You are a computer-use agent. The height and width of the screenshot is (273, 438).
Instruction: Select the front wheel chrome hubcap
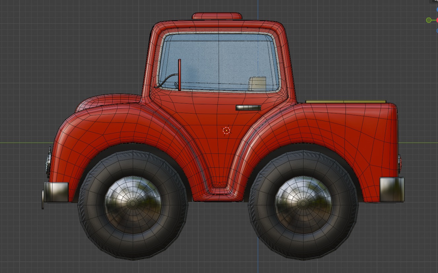tap(133, 204)
